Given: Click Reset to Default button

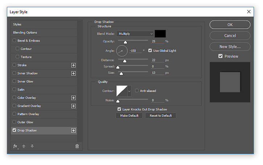Looking at the screenshot, I should pos(161,116).
